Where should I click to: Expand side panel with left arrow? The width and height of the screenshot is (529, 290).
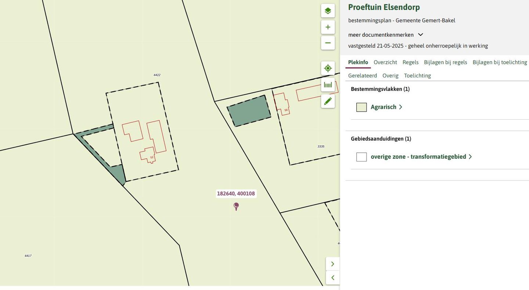pyautogui.click(x=332, y=278)
